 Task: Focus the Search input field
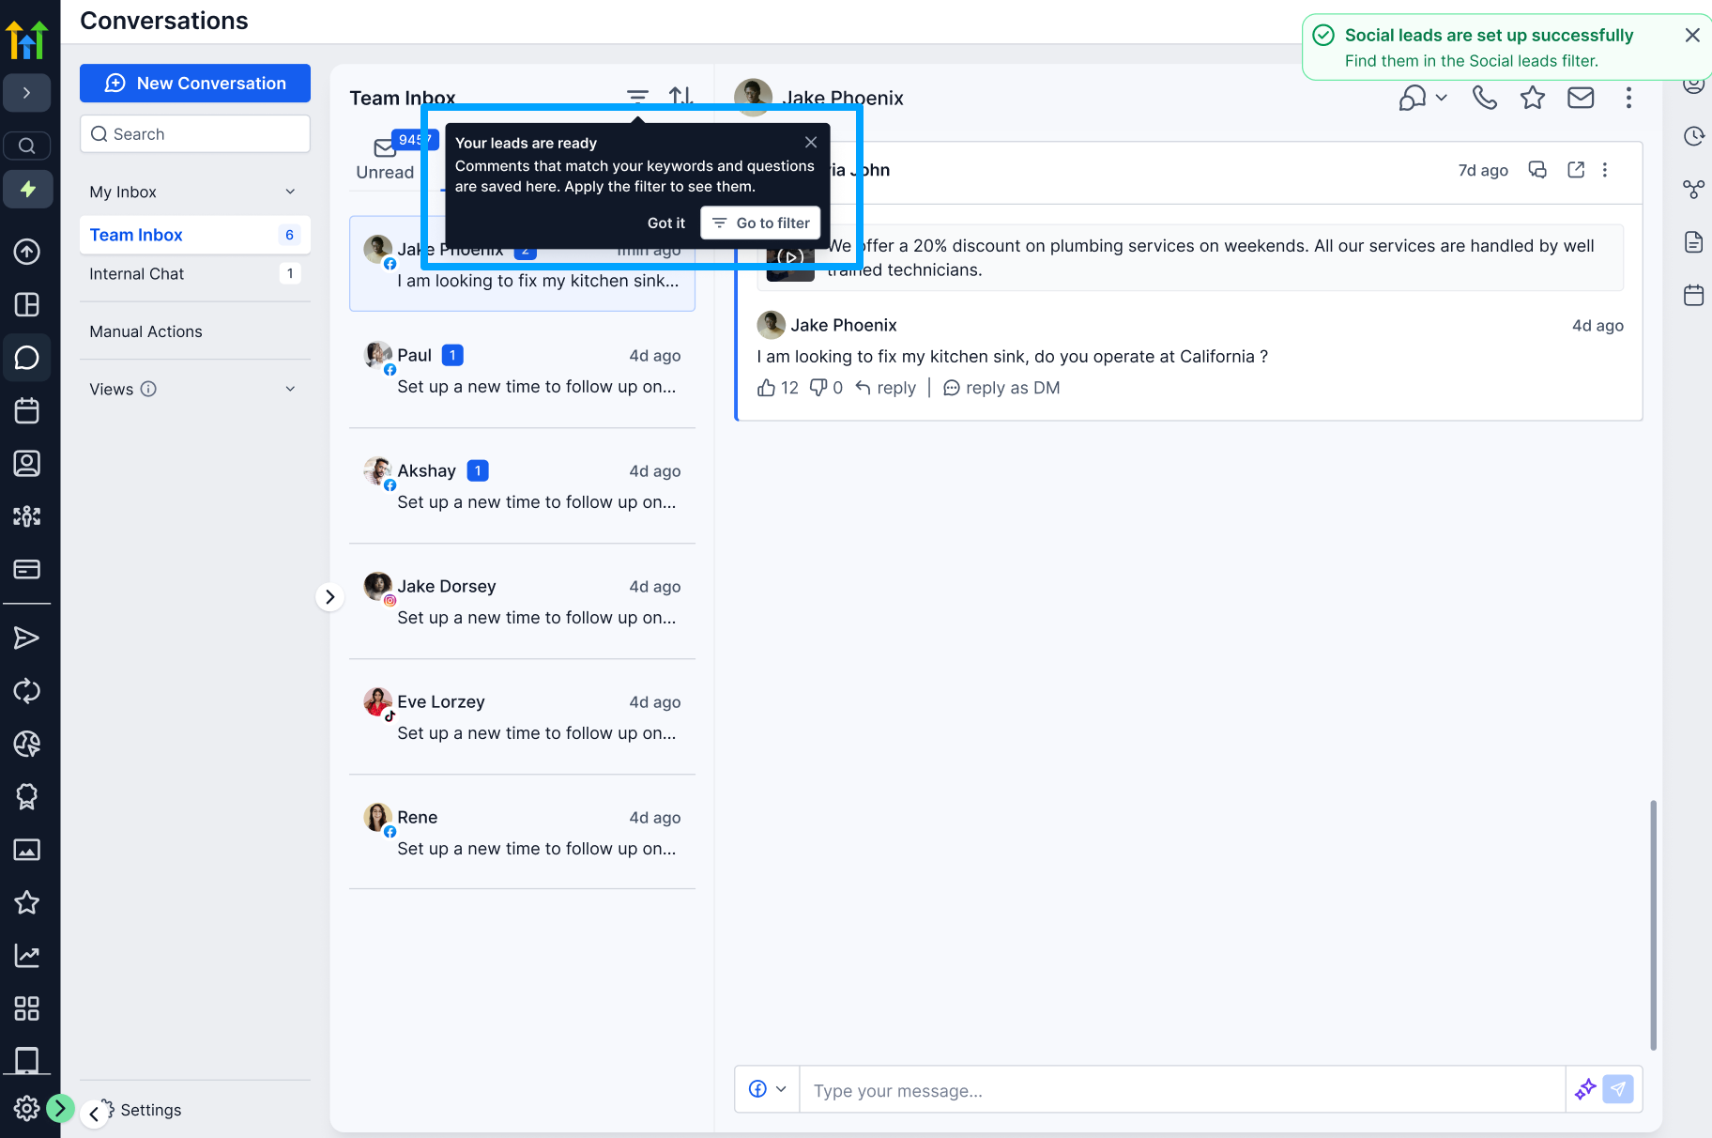pyautogui.click(x=195, y=134)
